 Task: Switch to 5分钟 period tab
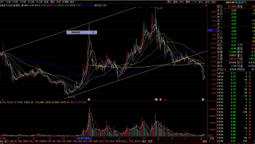[x=15, y=2]
